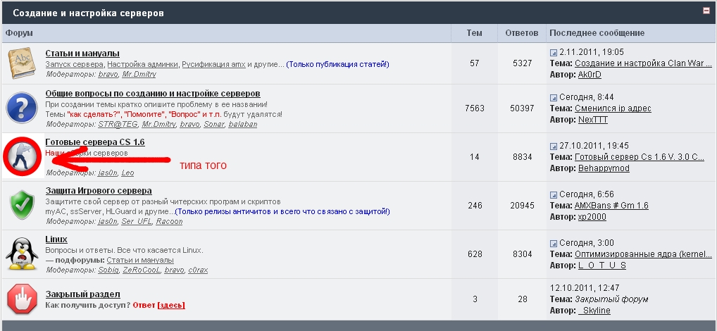Open the Сменился ip адрес topic
Screen dimensions: 717x331
(x=613, y=108)
